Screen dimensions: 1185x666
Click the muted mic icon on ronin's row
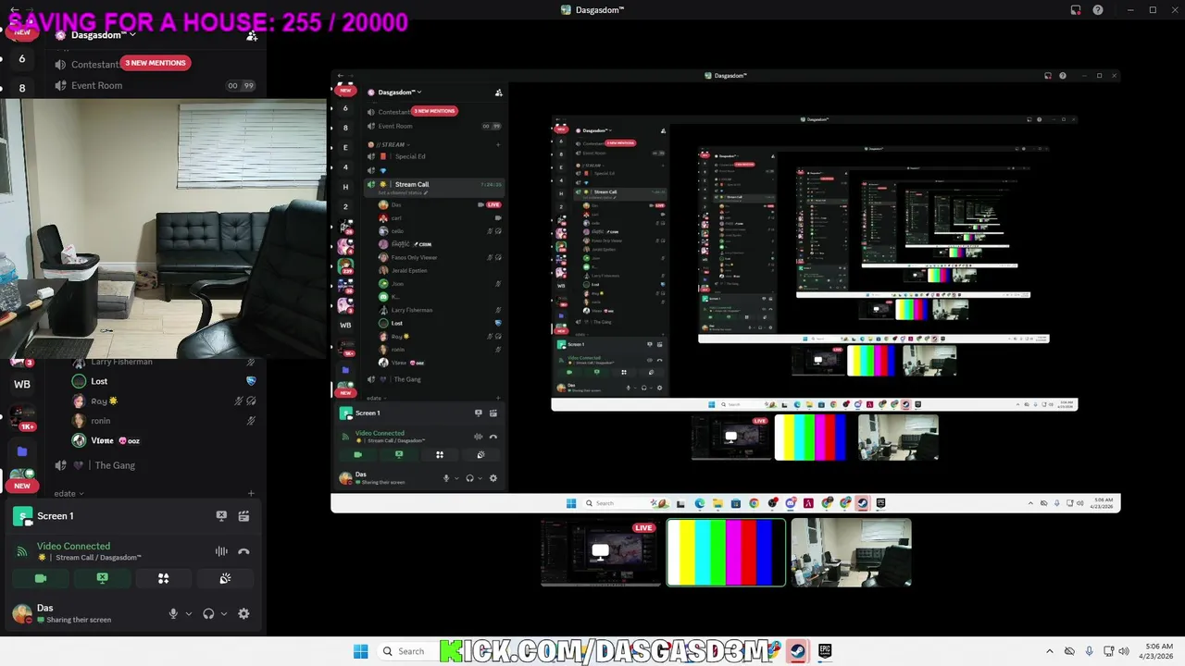(x=251, y=420)
